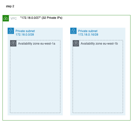
Task: Click the right subnet's light blue background
Action: [98, 114]
